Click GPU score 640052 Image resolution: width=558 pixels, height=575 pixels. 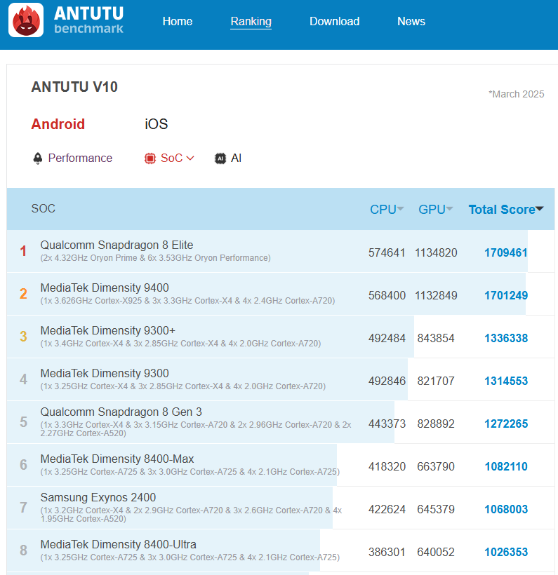pyautogui.click(x=436, y=553)
